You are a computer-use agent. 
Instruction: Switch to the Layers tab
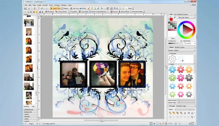coord(182,47)
